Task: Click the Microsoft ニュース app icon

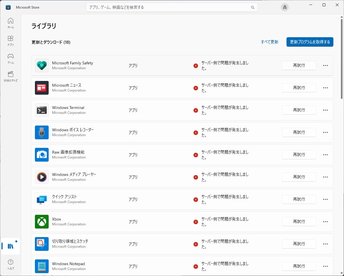Action: point(42,88)
